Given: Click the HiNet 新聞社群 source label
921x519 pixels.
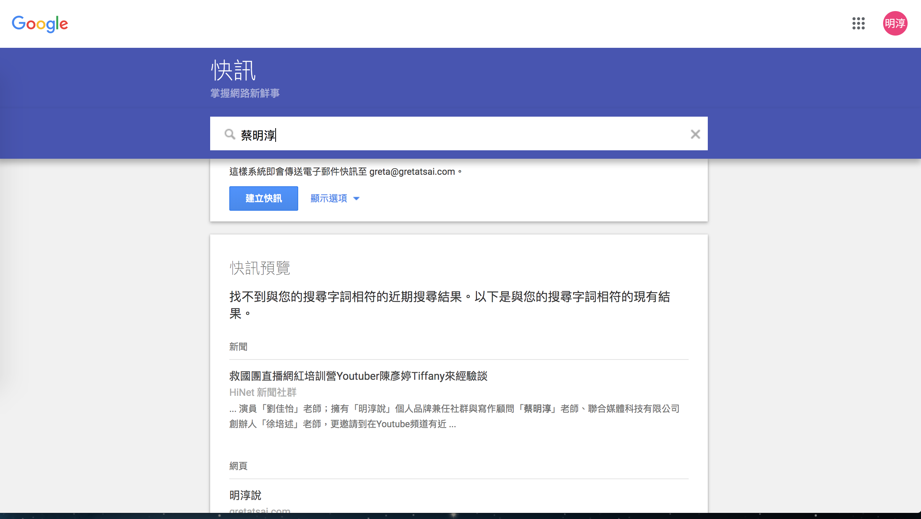Looking at the screenshot, I should [x=263, y=392].
